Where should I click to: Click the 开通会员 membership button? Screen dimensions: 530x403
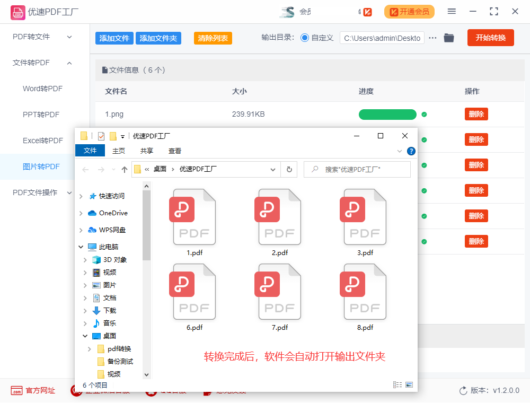[409, 11]
